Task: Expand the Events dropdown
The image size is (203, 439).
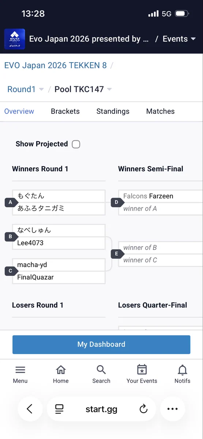Action: click(x=179, y=39)
